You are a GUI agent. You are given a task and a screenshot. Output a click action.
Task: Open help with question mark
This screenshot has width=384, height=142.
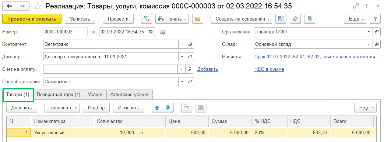click(x=375, y=19)
